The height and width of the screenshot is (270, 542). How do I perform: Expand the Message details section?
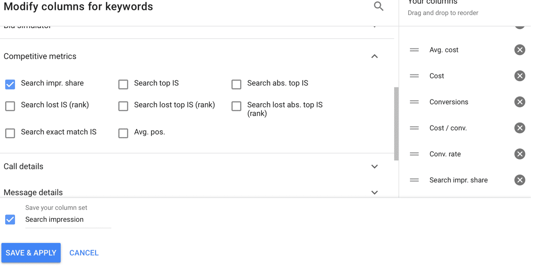tap(374, 192)
